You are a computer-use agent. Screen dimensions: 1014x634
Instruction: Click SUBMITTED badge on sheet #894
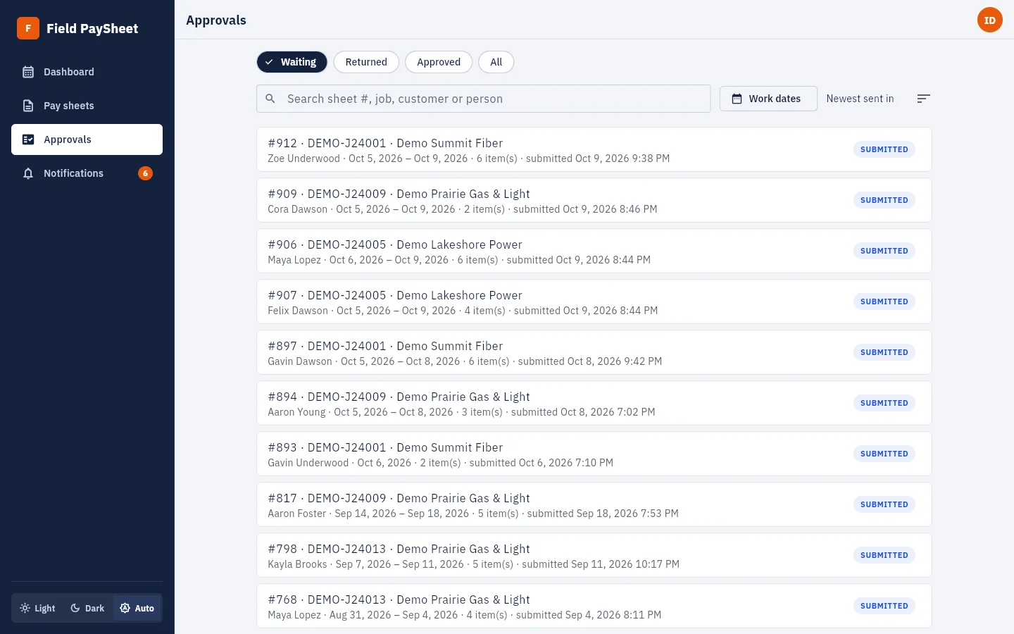884,403
